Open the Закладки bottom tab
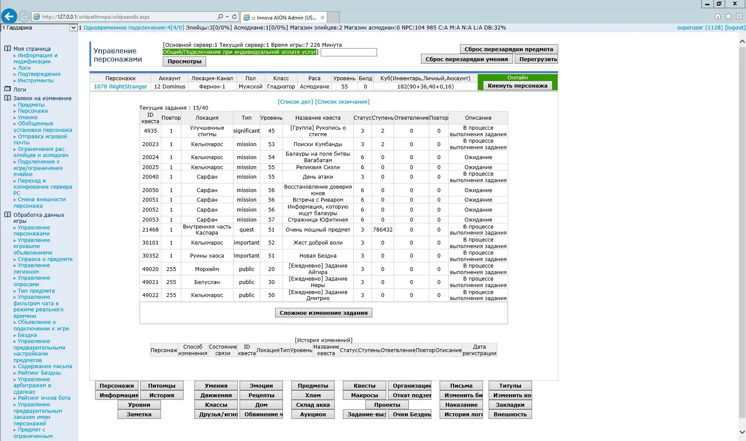Screen dimensions: 746x441 (510, 405)
